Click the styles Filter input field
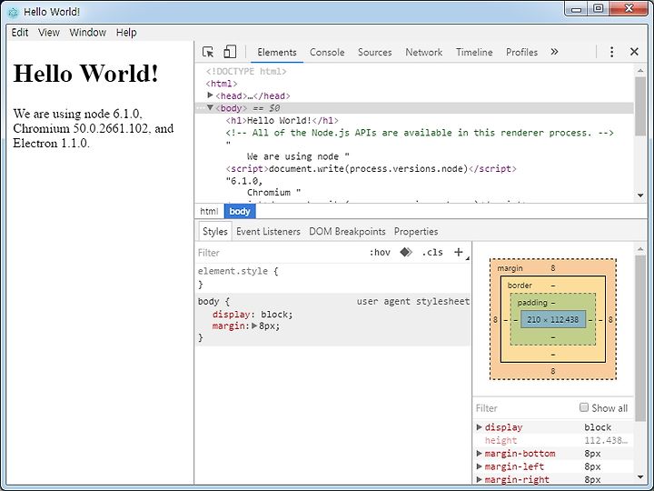Image resolution: width=654 pixels, height=491 pixels. point(280,253)
